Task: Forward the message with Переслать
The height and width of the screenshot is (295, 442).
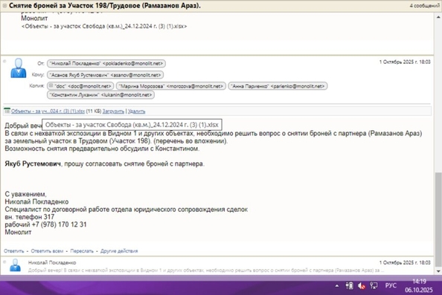Action: pyautogui.click(x=82, y=251)
